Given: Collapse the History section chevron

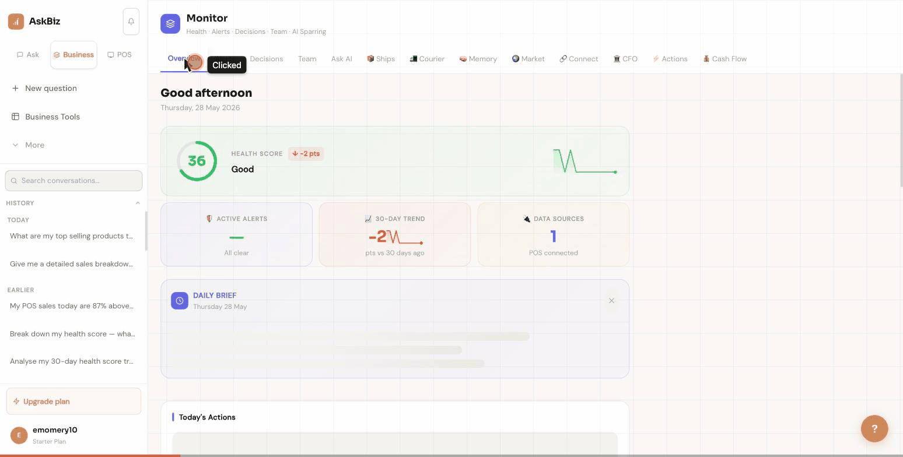Looking at the screenshot, I should click(x=138, y=203).
